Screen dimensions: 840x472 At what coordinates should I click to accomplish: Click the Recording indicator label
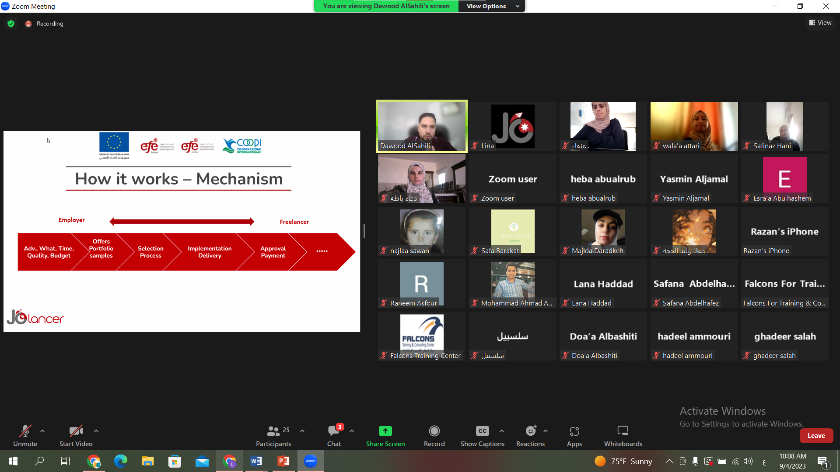pyautogui.click(x=50, y=24)
